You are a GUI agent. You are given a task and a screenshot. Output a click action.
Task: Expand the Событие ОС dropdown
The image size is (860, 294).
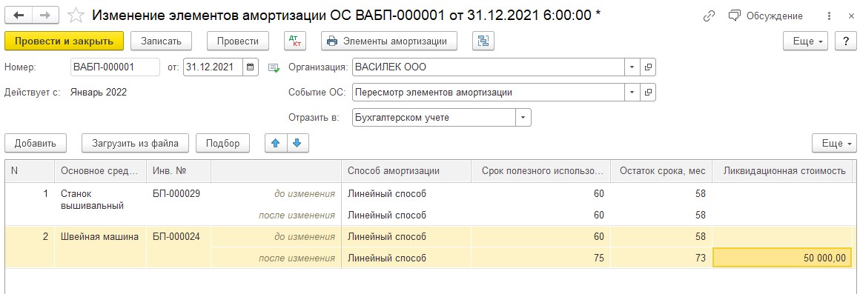point(632,93)
